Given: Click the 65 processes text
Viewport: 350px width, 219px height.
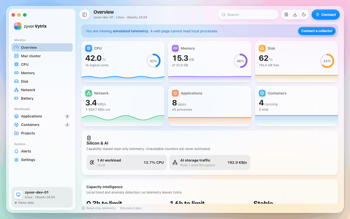Looking at the screenshot, I should click(x=182, y=109).
